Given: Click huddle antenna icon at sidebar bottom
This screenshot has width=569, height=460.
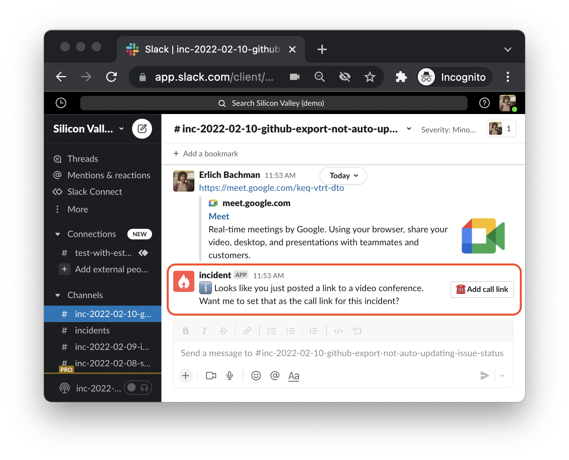Looking at the screenshot, I should 65,388.
